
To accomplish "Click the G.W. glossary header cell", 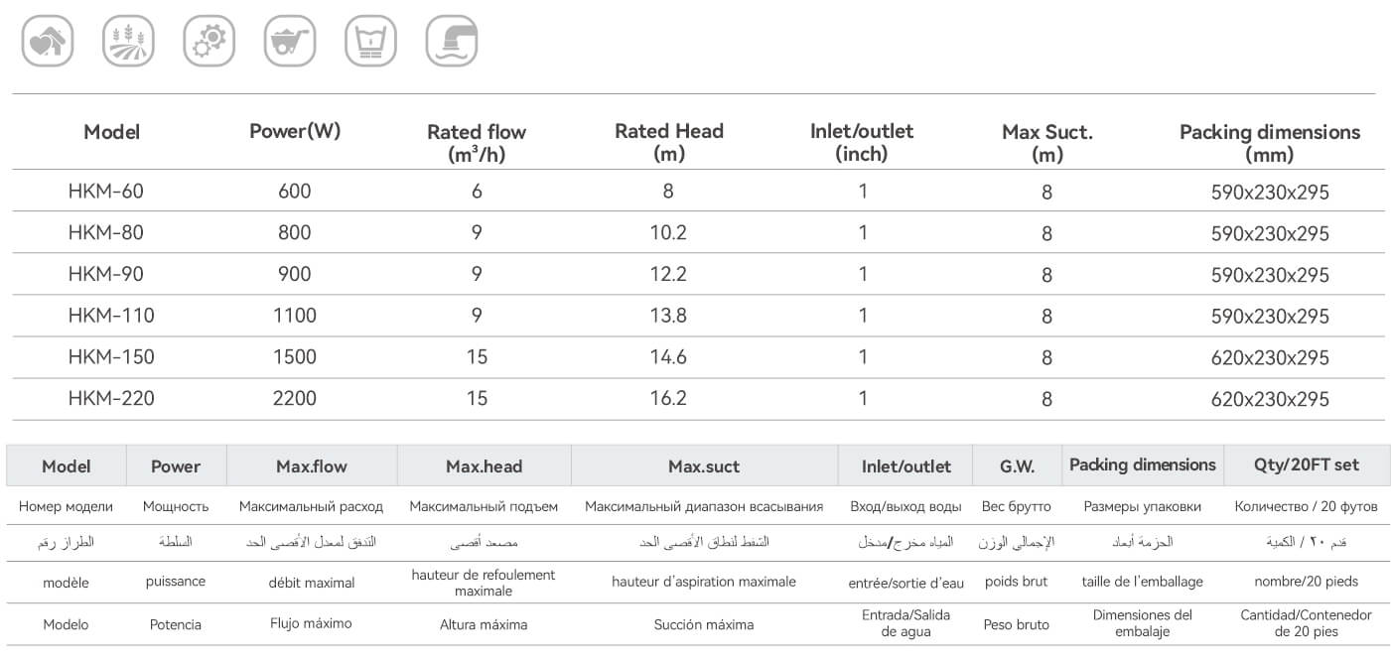I will (1017, 465).
